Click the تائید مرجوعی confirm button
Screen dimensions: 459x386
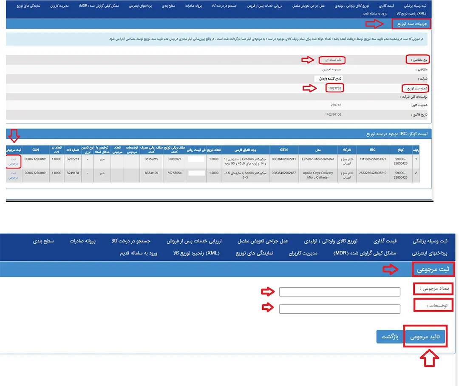[425, 337]
